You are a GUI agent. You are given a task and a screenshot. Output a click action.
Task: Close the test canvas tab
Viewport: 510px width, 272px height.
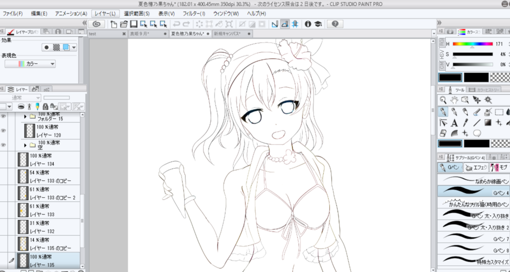click(124, 34)
